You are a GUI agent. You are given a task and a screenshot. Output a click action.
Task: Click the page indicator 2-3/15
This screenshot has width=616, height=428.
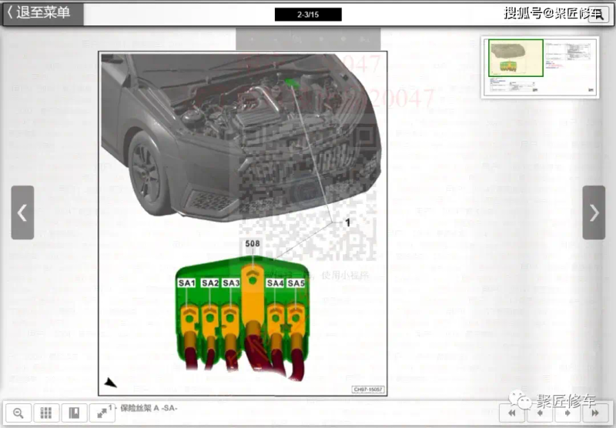308,15
